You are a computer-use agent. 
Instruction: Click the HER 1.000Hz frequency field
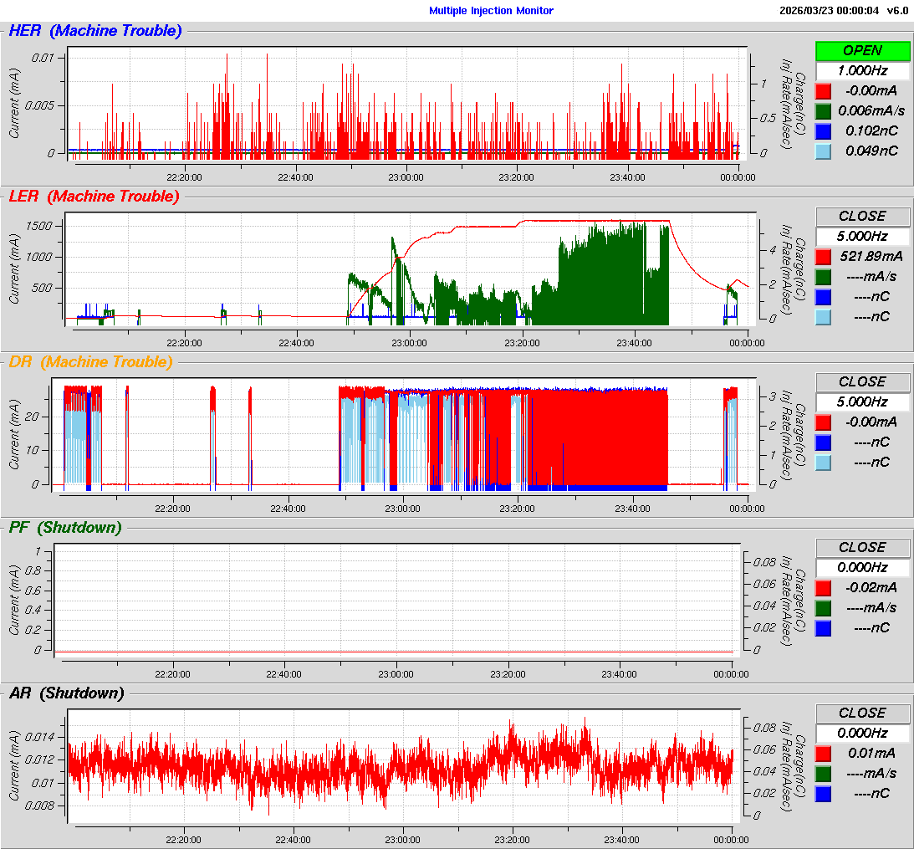point(862,71)
